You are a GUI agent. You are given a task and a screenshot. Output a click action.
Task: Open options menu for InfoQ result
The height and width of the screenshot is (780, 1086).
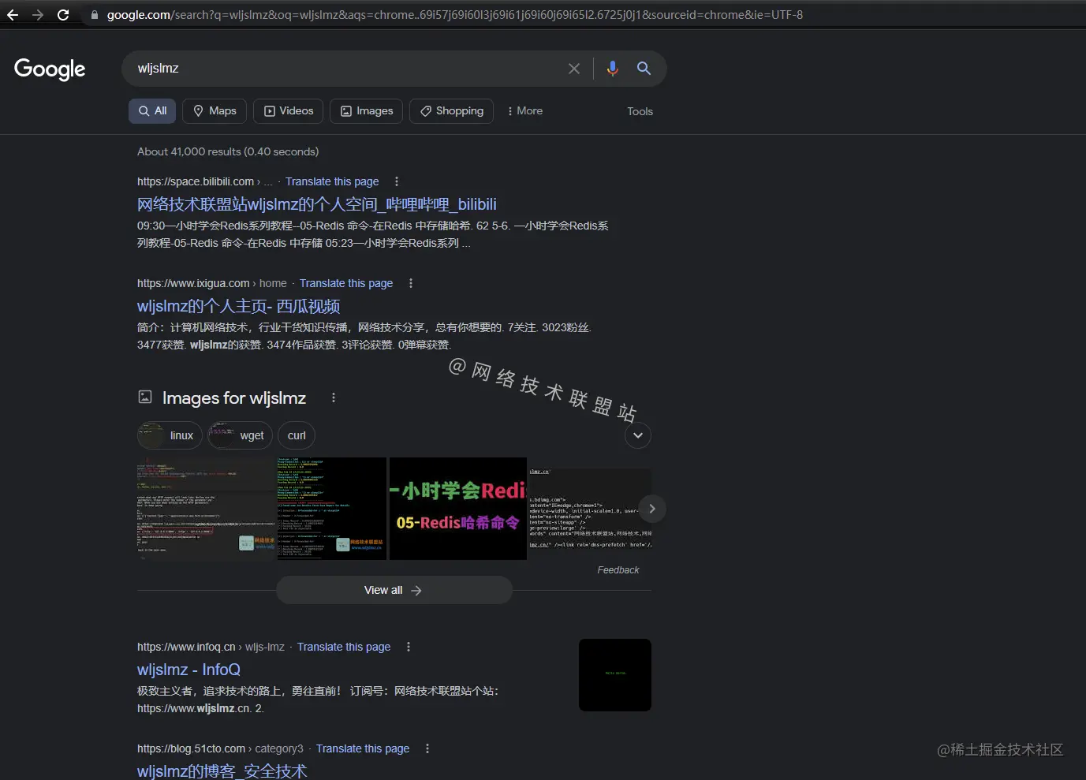[409, 647]
